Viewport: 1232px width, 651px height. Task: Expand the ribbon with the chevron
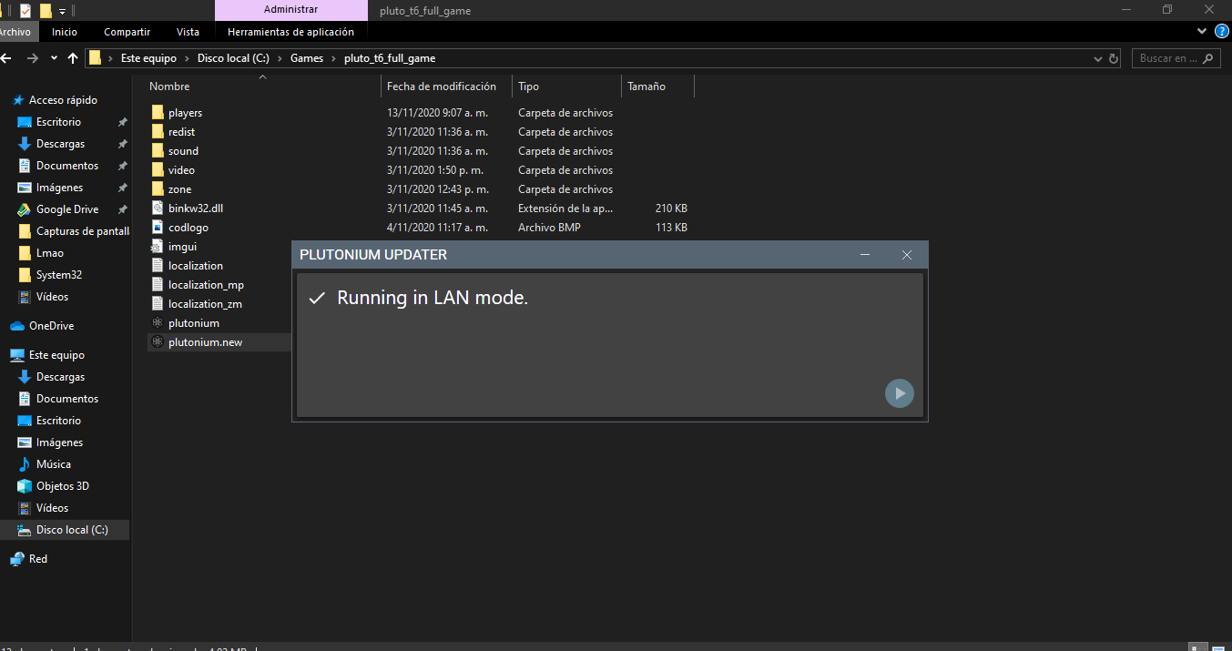click(x=1202, y=31)
